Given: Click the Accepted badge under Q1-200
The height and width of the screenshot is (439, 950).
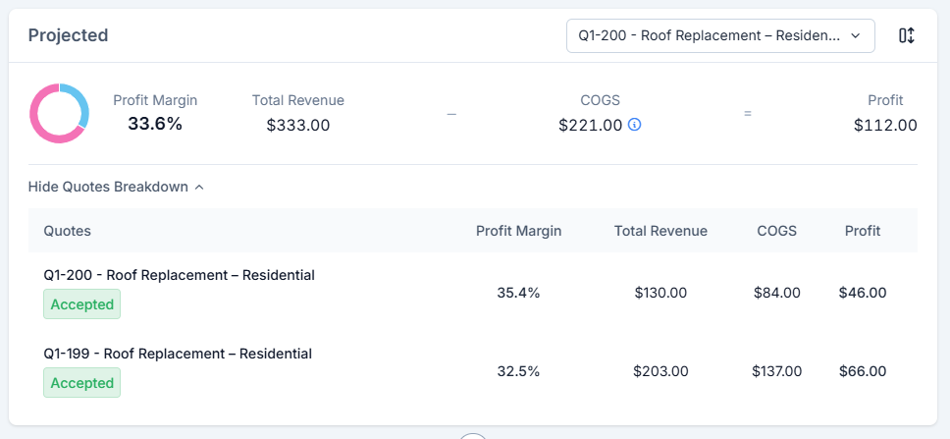Looking at the screenshot, I should pyautogui.click(x=82, y=304).
